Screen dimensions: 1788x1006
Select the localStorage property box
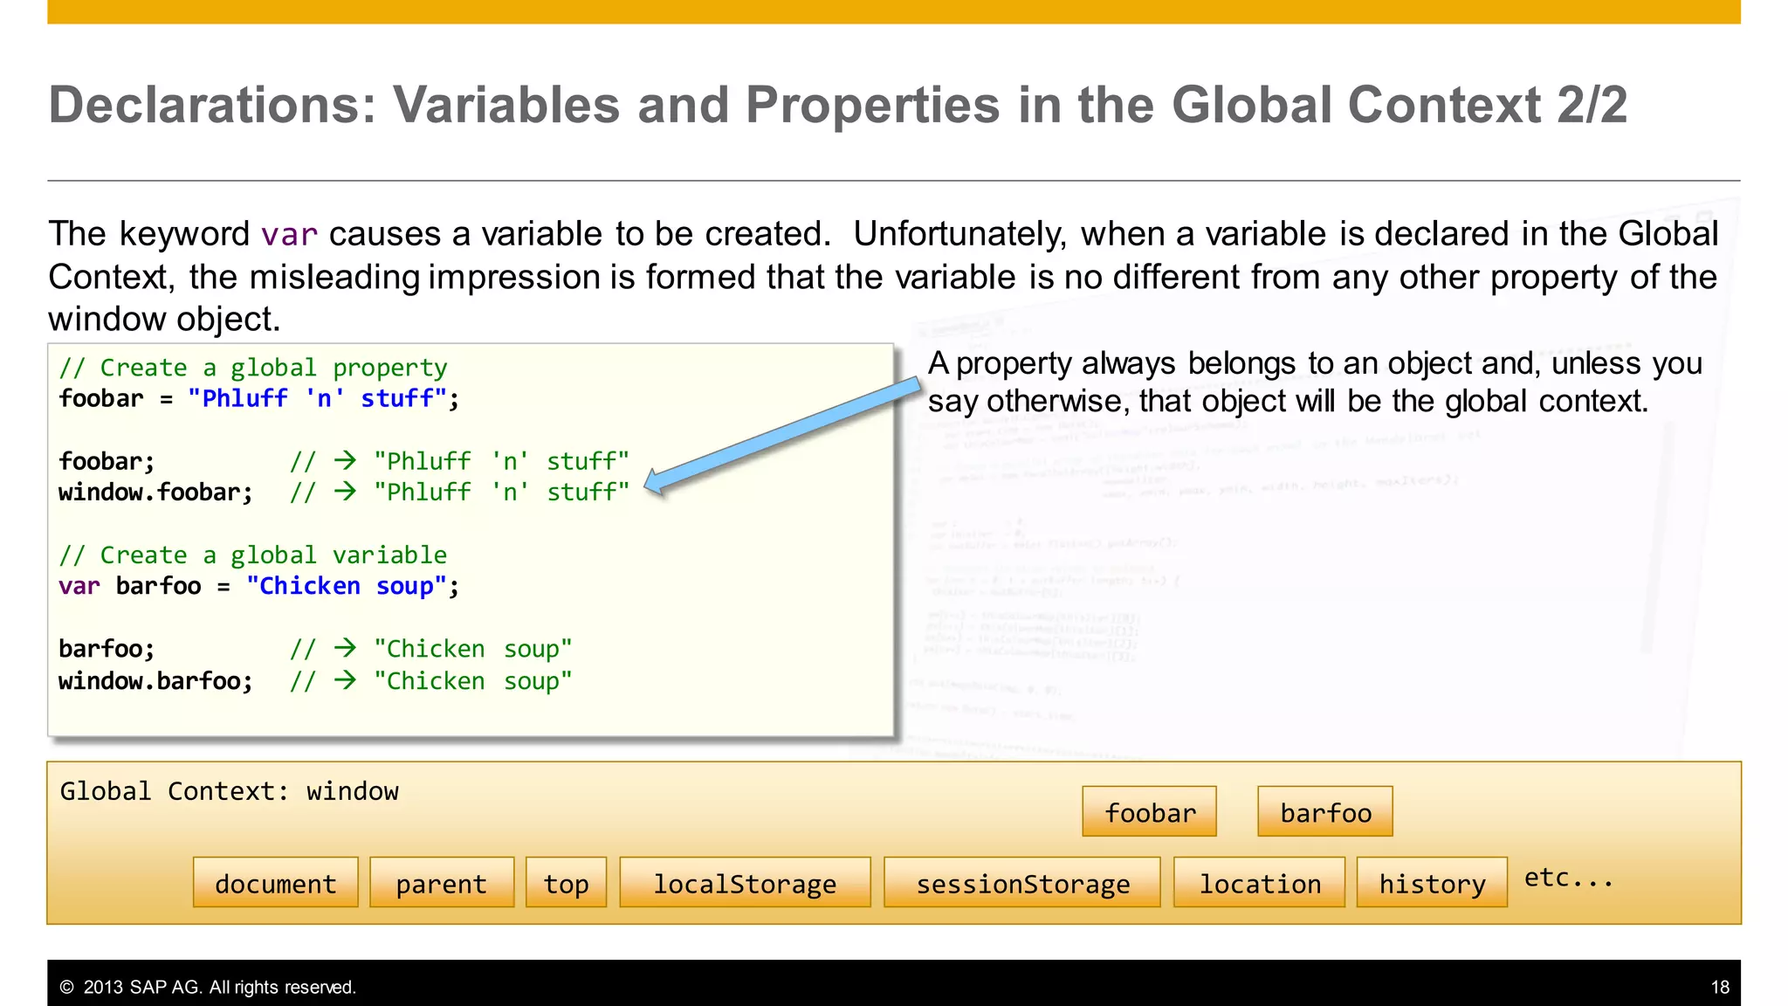pyautogui.click(x=746, y=882)
